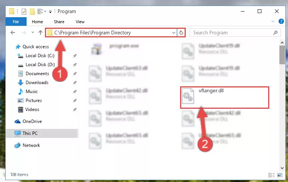Click the search magnifier icon
Image resolution: width=288 pixels, height=182 pixels.
coord(275,33)
